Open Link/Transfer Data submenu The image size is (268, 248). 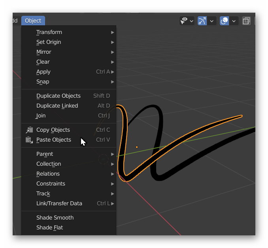coord(69,204)
